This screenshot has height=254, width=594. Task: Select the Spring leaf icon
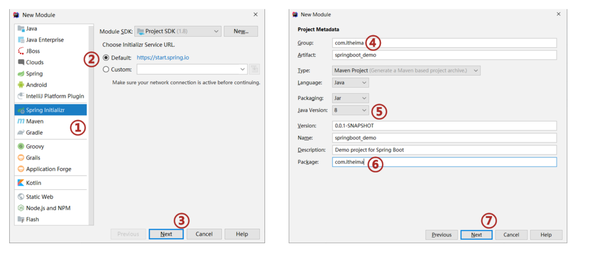(21, 74)
